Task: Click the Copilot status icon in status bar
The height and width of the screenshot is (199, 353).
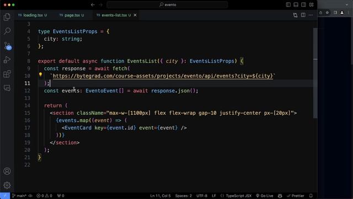Action: 280,196
